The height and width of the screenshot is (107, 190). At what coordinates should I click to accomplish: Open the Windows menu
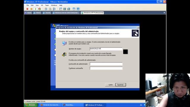tap(54, 5)
